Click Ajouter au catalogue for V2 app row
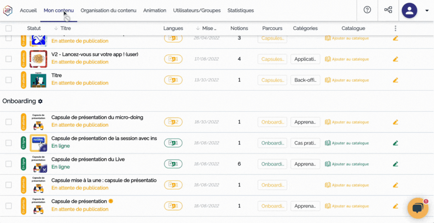The height and width of the screenshot is (223, 434). tap(347, 59)
